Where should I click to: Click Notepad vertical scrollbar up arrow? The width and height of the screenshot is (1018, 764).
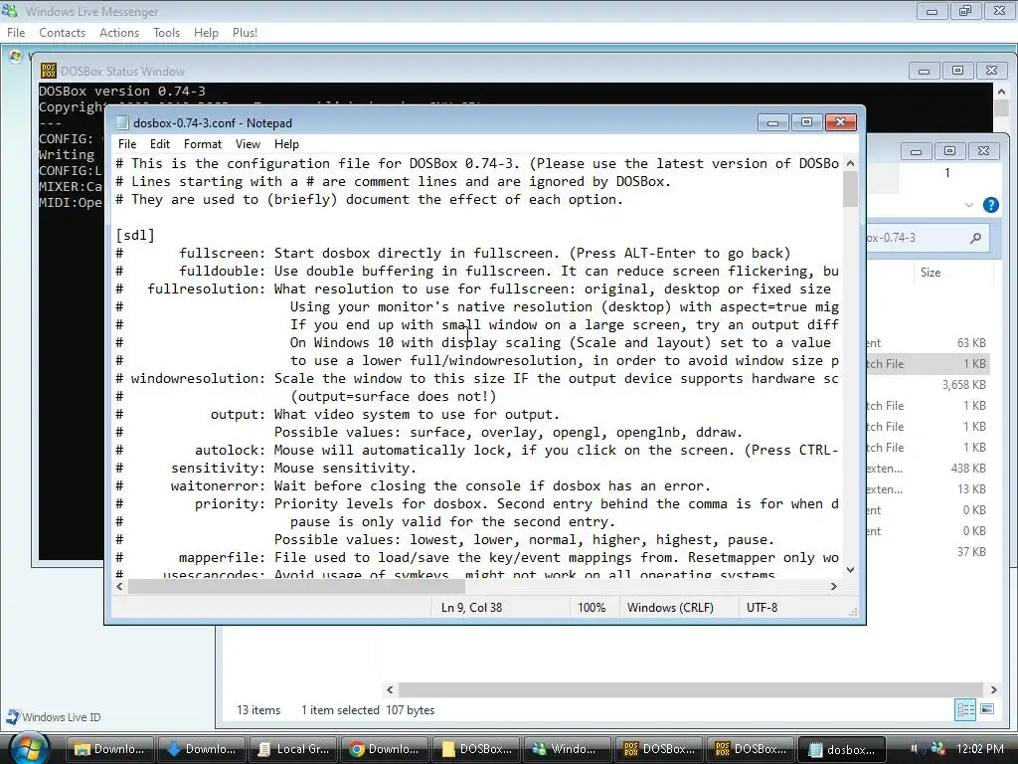851,164
